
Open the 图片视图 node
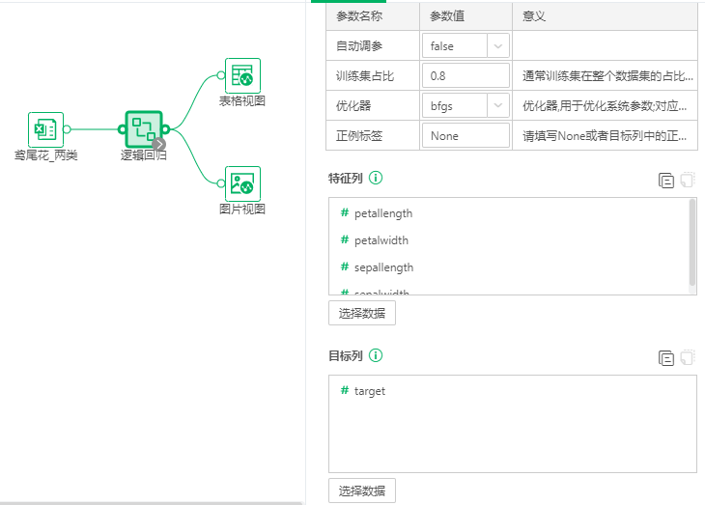coord(242,183)
